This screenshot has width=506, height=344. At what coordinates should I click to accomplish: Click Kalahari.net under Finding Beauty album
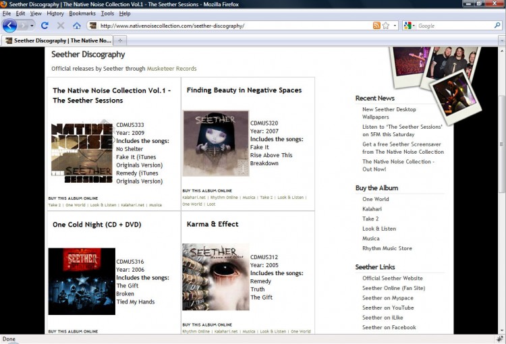(x=194, y=198)
